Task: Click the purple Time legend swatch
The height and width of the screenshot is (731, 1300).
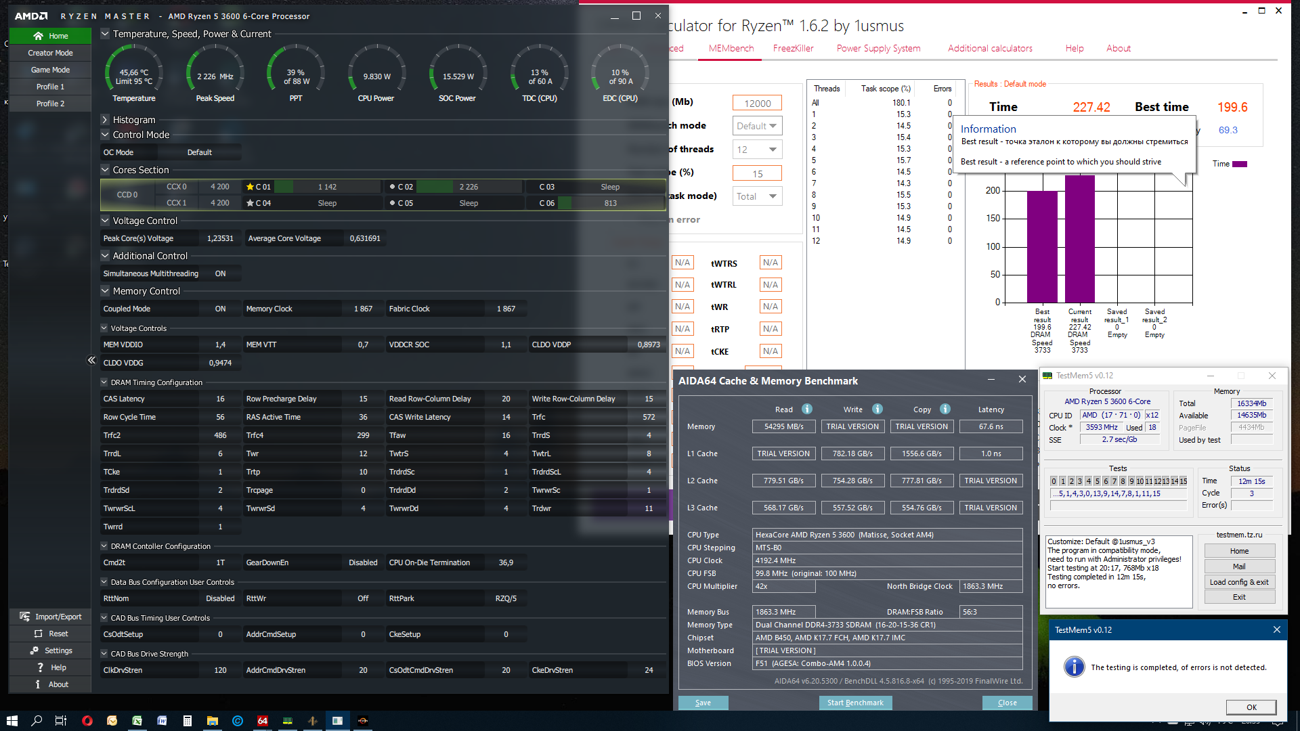Action: click(x=1239, y=164)
